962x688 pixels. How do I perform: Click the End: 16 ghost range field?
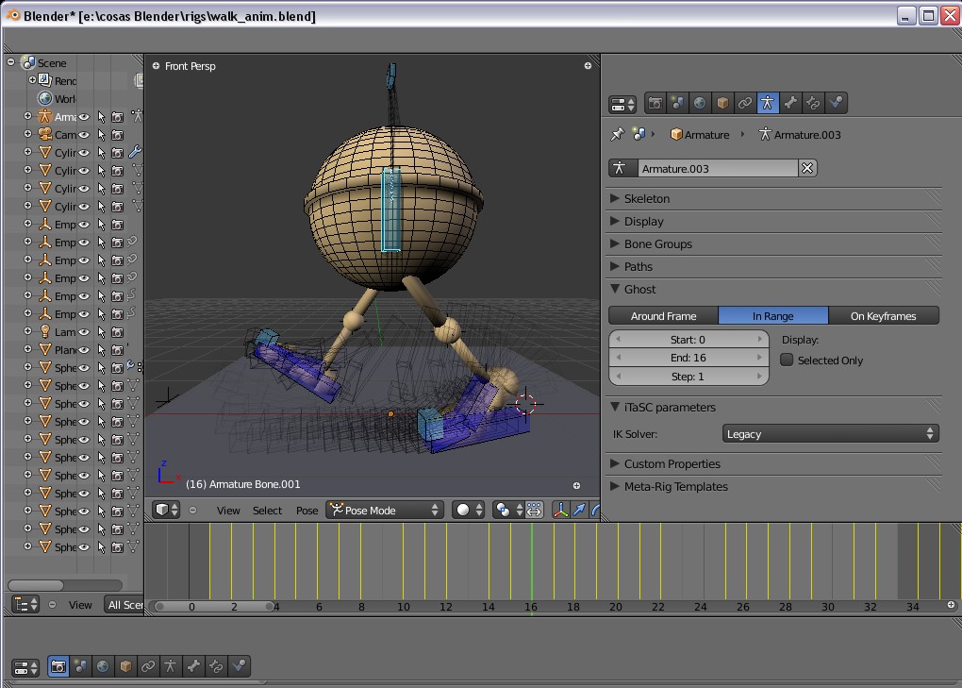[x=688, y=358]
